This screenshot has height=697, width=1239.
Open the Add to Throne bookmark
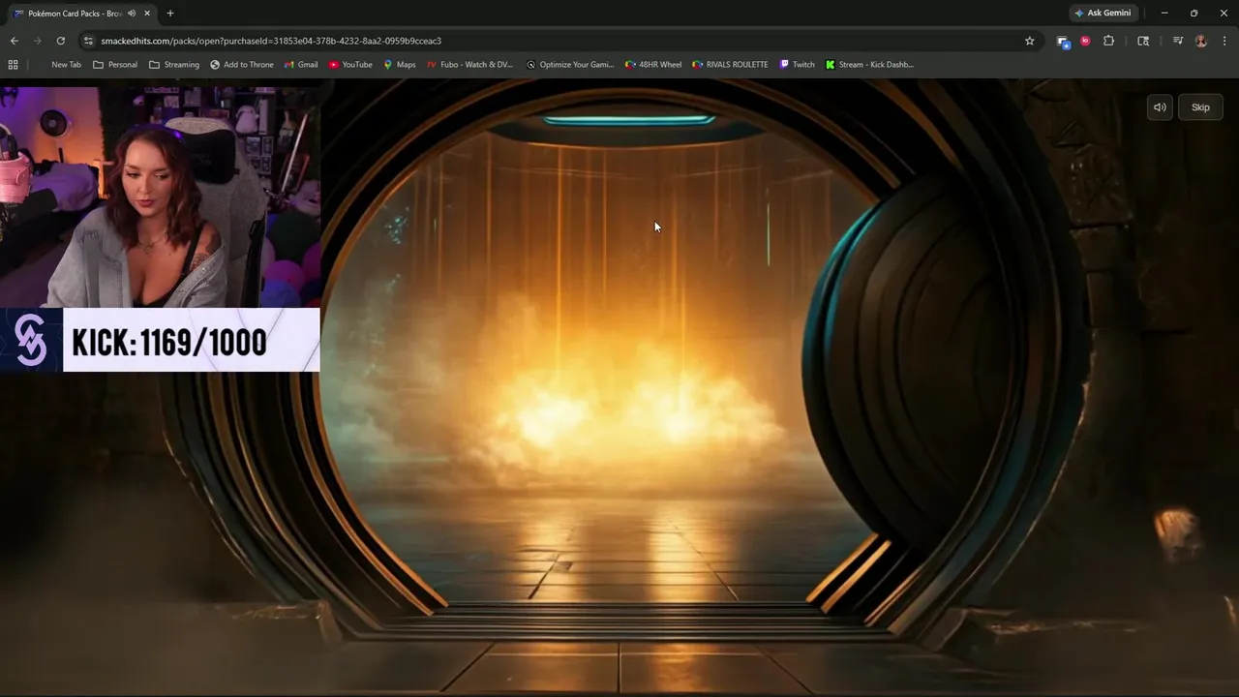pos(242,65)
